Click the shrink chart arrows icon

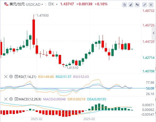[x=145, y=5]
